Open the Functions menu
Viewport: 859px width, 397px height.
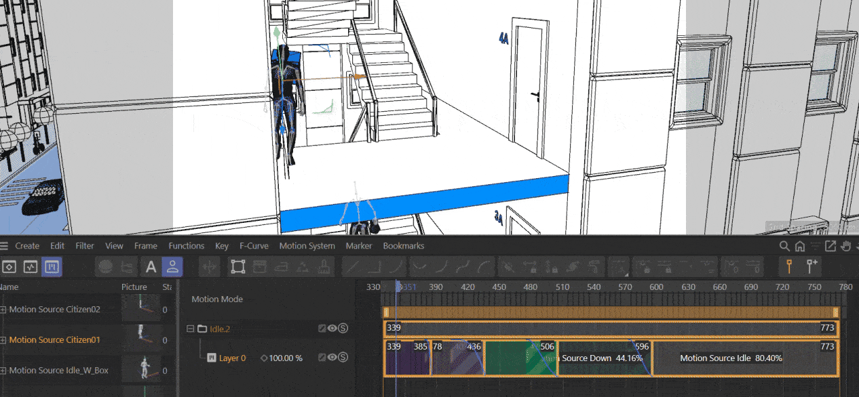pos(187,246)
